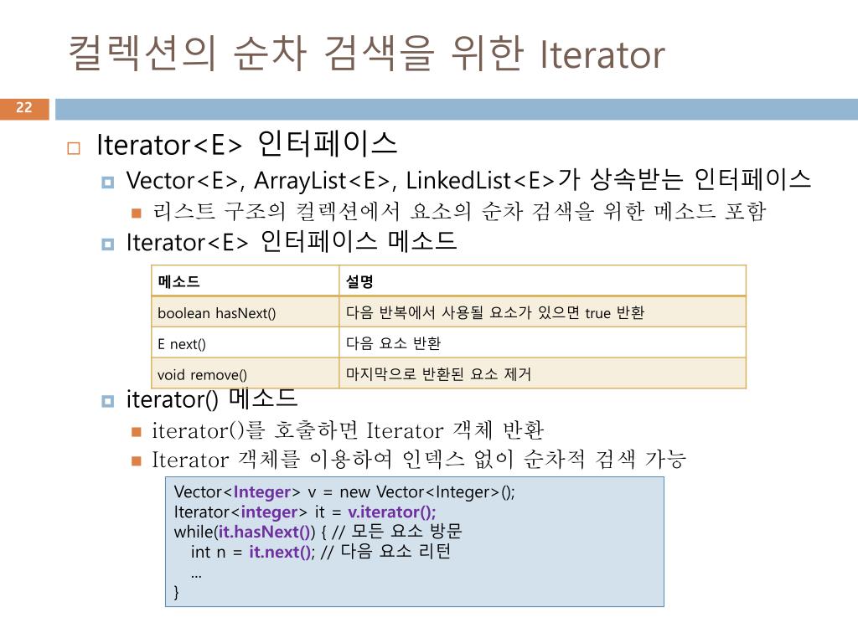Viewport: 858px width, 643px height.
Task: Click the blue horizontal title divider bar
Action: pos(457,109)
